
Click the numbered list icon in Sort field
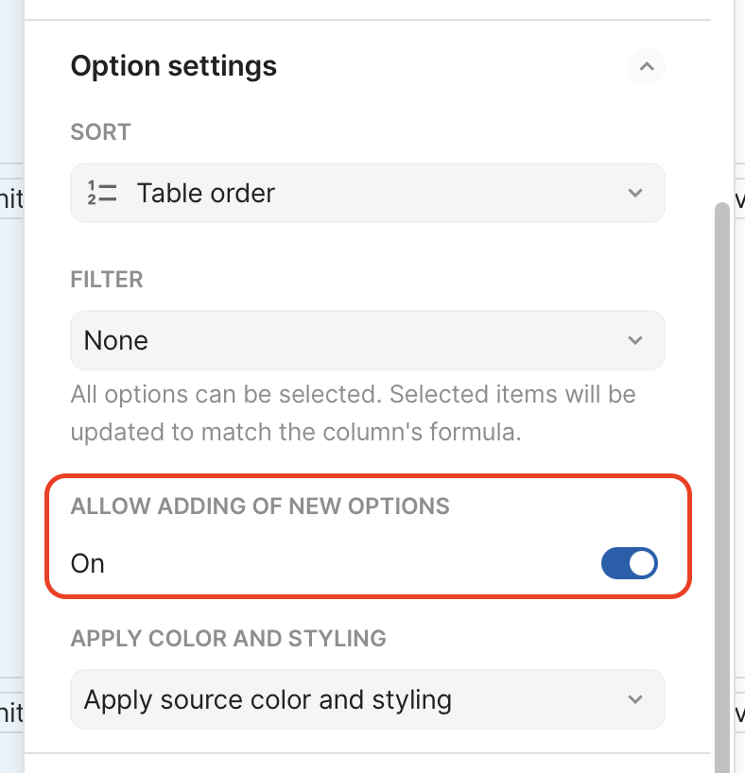click(101, 193)
